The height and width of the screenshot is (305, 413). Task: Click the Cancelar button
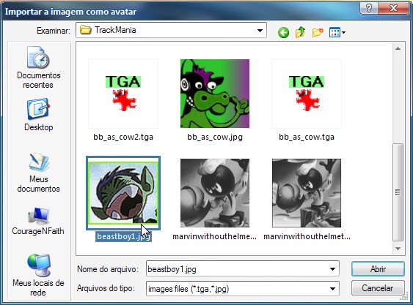378,288
